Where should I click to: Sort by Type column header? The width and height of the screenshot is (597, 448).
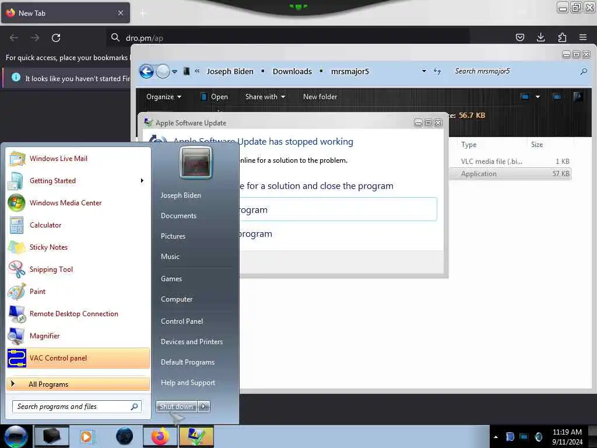[469, 145]
